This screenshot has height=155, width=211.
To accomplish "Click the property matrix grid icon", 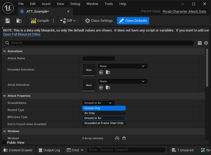I will [x=200, y=43].
